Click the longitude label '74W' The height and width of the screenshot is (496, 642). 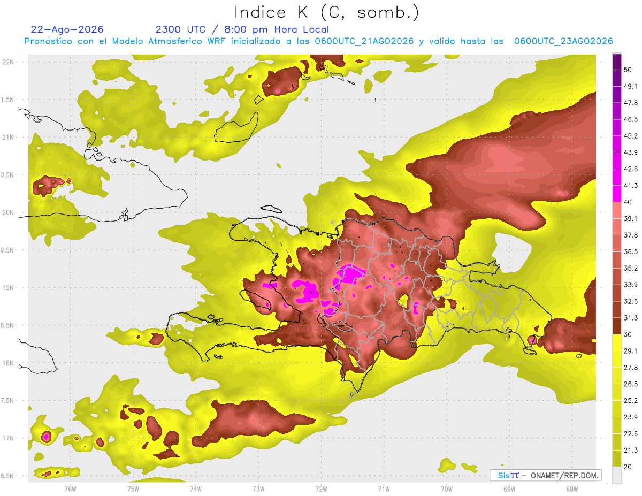(195, 489)
